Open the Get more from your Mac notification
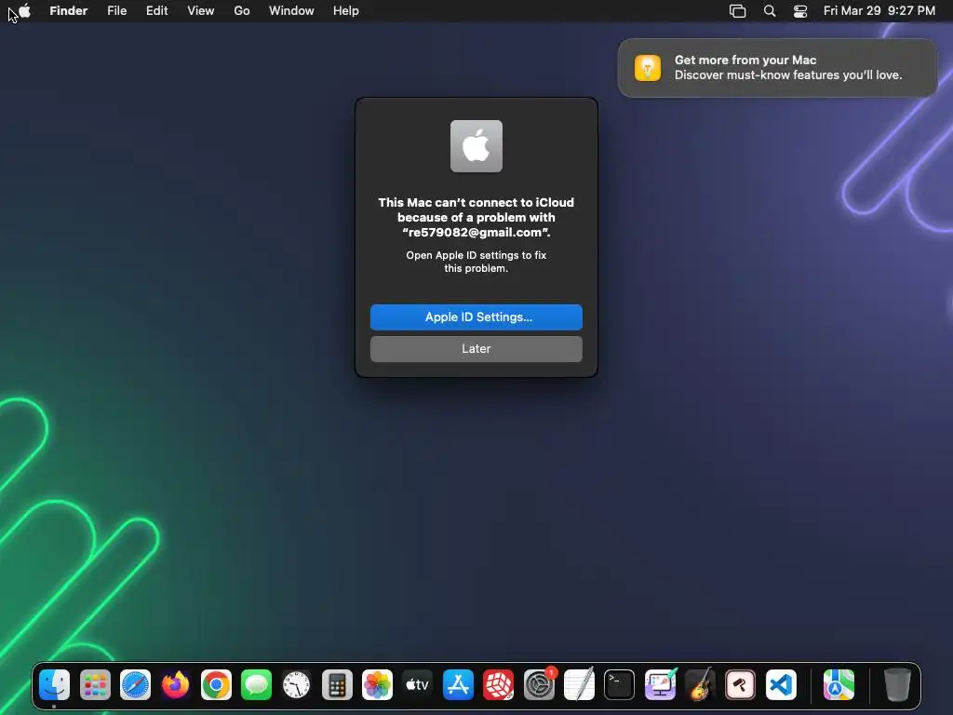This screenshot has height=715, width=953. point(777,67)
